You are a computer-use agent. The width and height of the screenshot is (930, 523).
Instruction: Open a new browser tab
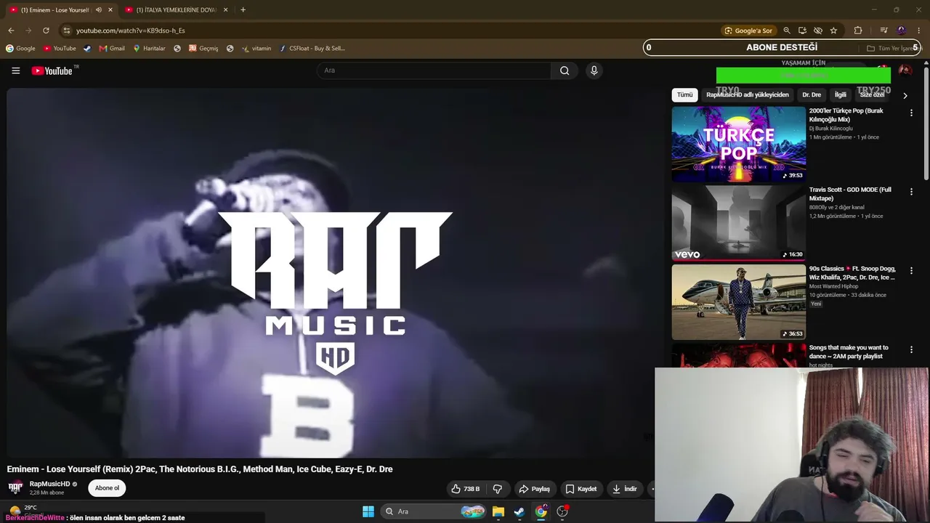click(x=243, y=10)
